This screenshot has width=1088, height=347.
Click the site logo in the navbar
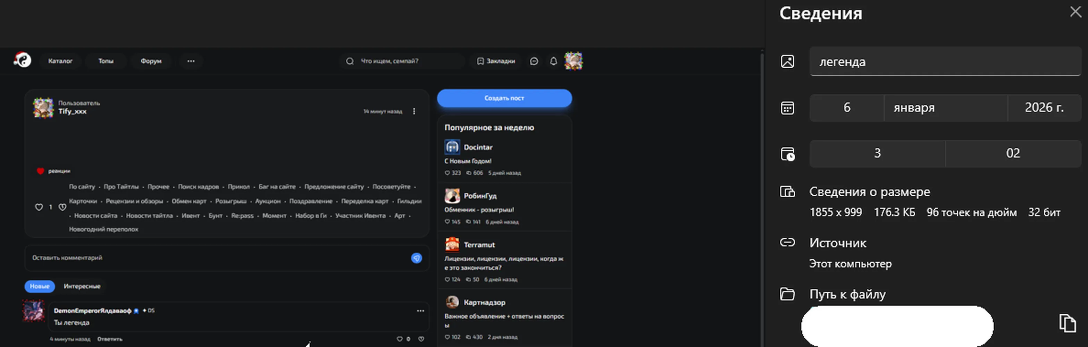22,60
